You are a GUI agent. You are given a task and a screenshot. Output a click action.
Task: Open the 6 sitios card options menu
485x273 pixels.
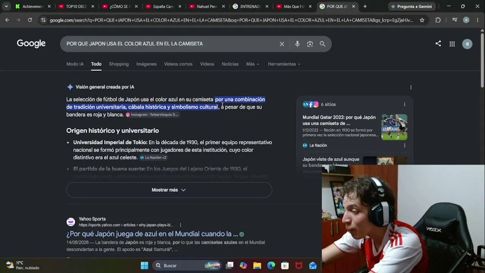pyautogui.click(x=404, y=104)
